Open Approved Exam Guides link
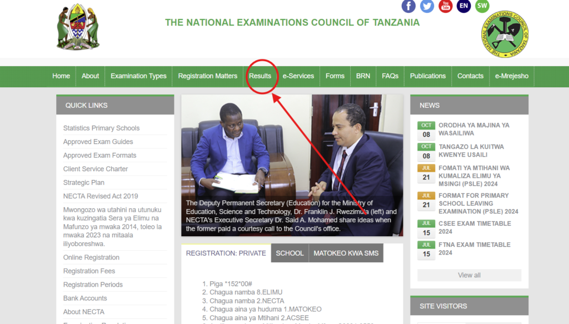Screen dimensions: 569x324 98,142
